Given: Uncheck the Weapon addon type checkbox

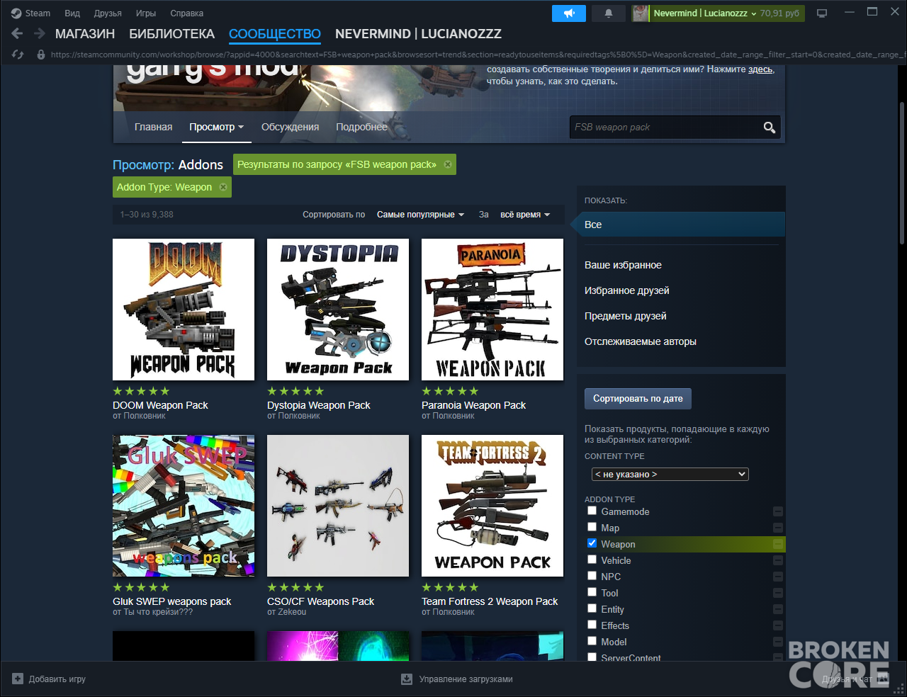Looking at the screenshot, I should pyautogui.click(x=592, y=543).
